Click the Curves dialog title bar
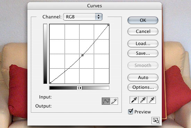 point(95,6)
